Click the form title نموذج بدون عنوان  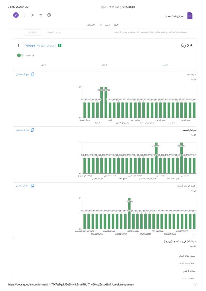click(174, 16)
